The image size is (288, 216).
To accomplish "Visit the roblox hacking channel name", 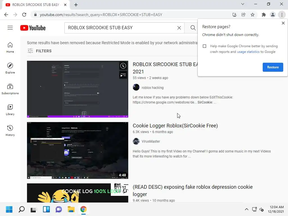I will [152, 88].
